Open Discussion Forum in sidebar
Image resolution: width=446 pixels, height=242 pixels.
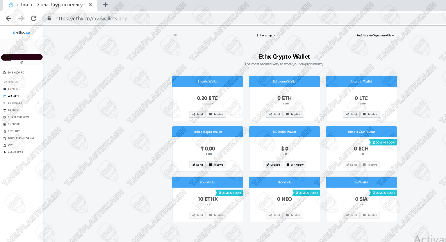point(18,138)
